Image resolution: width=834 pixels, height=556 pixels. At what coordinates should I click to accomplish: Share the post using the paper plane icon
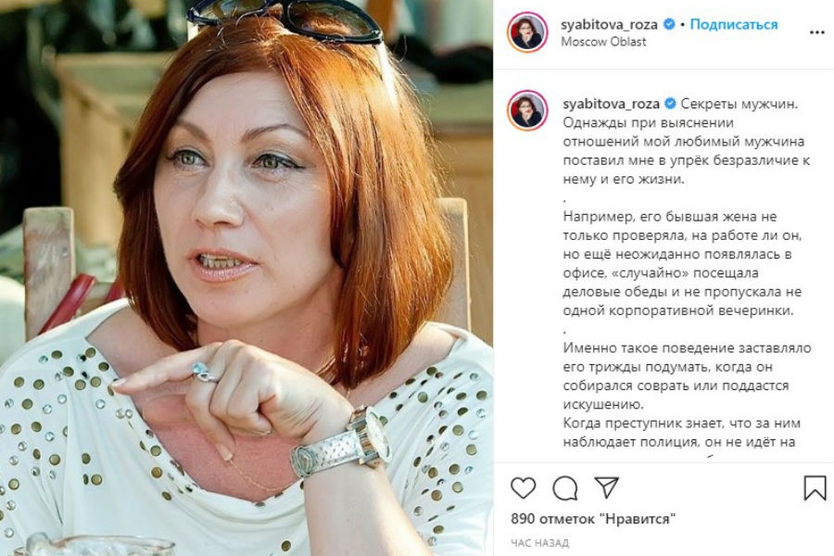tap(606, 487)
